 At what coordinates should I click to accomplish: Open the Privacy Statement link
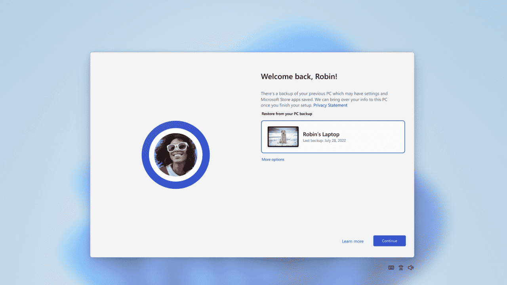[x=330, y=105]
